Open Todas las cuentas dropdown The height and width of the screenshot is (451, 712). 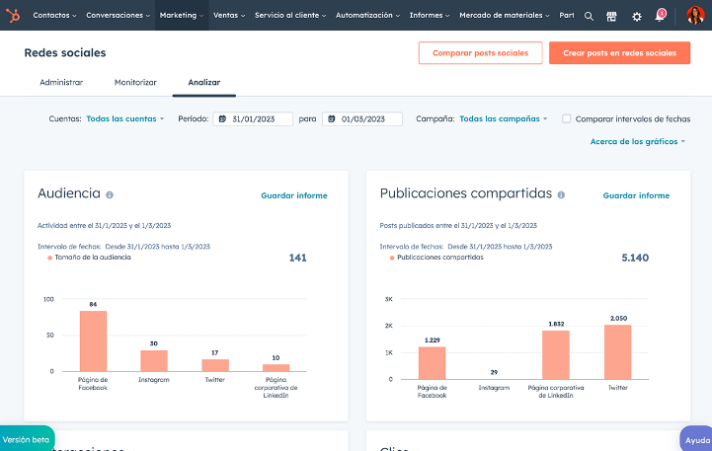point(124,118)
